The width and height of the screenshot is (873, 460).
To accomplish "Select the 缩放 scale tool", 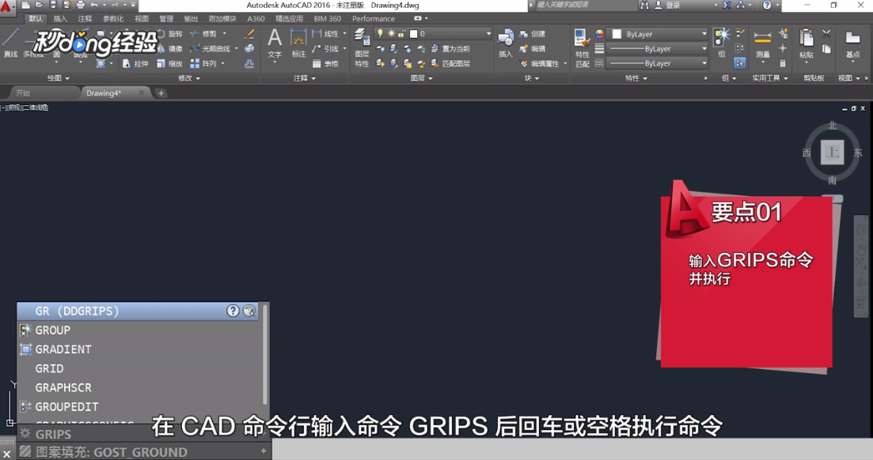I will [170, 63].
